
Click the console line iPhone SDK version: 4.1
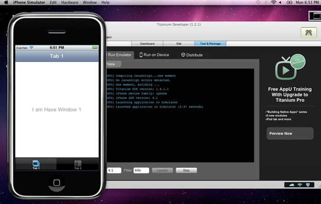[x=132, y=98]
